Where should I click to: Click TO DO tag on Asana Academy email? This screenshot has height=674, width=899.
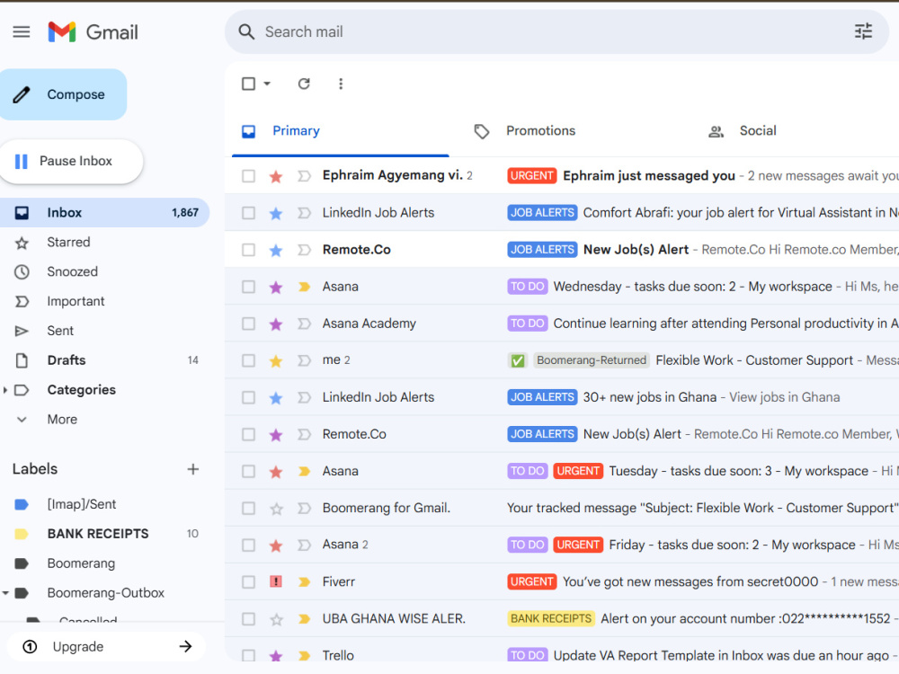528,324
